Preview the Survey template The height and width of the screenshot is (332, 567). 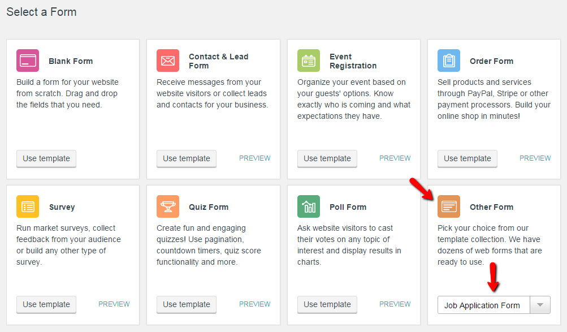[x=114, y=304]
